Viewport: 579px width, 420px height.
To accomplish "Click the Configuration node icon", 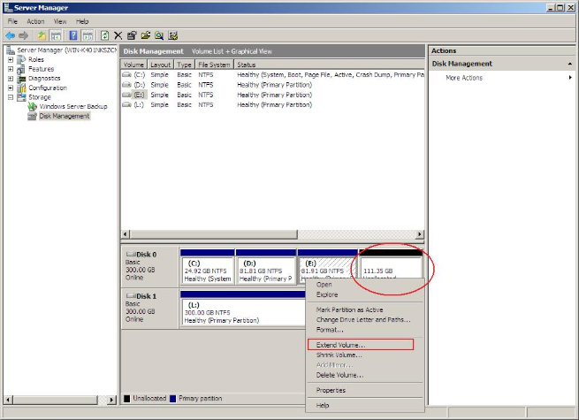I will click(x=22, y=88).
